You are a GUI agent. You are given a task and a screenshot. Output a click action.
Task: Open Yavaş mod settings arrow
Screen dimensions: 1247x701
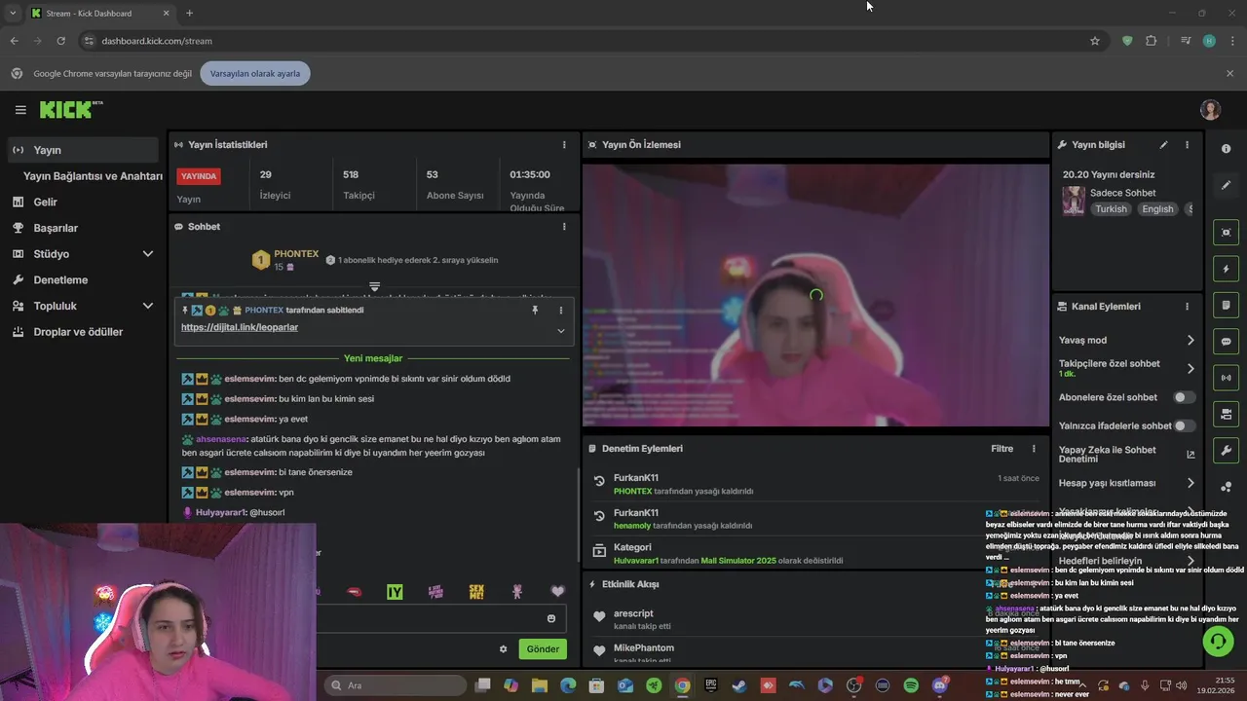click(x=1190, y=341)
